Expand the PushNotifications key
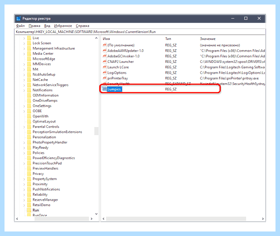This screenshot has width=280, height=236. pyautogui.click(x=24, y=189)
